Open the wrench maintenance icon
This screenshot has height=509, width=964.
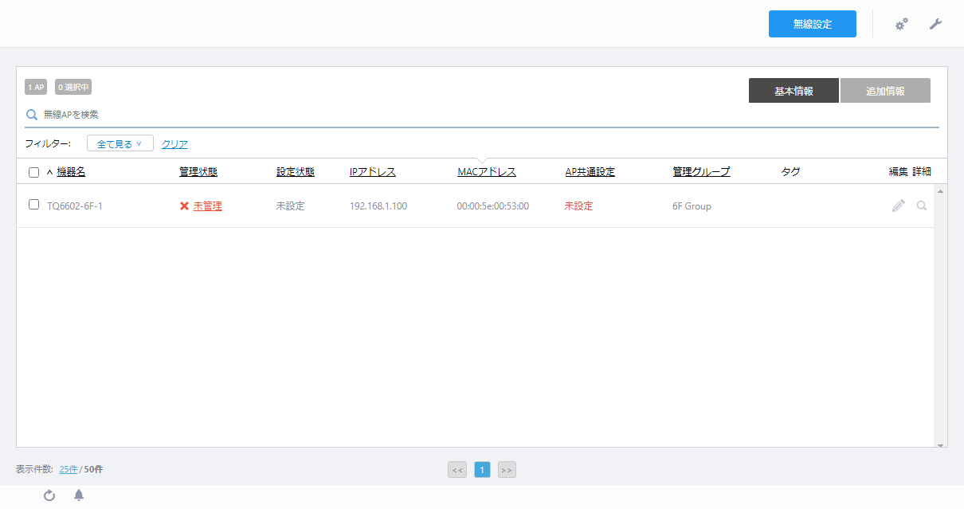tap(936, 24)
